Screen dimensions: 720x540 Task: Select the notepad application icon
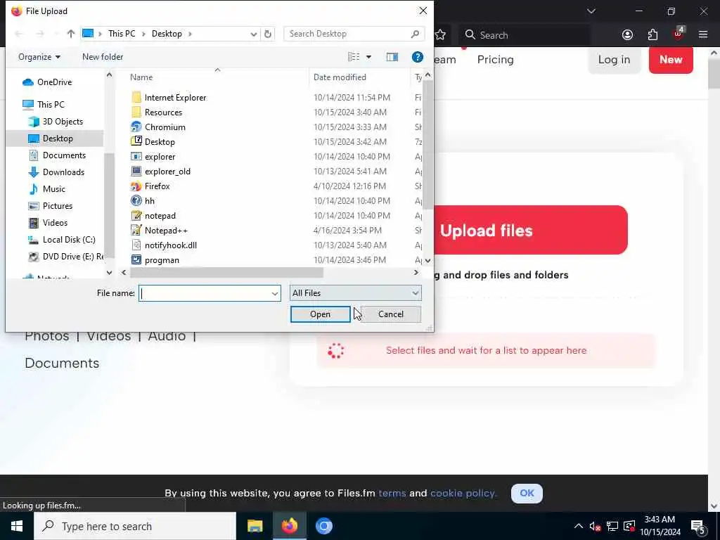click(136, 215)
